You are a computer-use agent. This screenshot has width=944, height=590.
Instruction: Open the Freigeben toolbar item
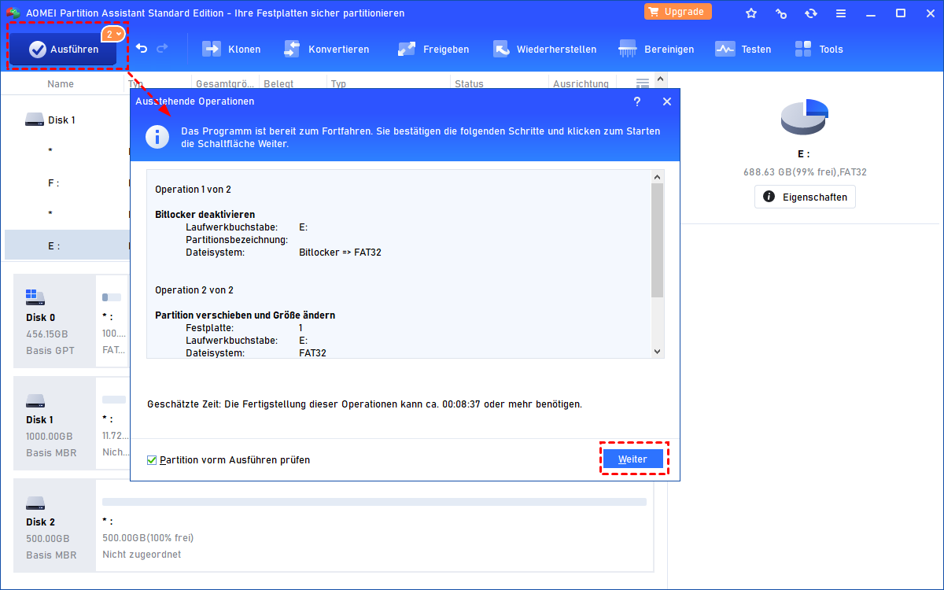tap(433, 49)
